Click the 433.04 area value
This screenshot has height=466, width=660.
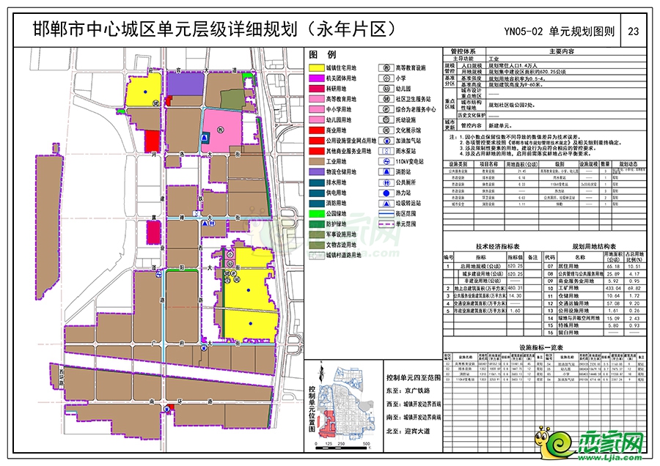pyautogui.click(x=613, y=289)
